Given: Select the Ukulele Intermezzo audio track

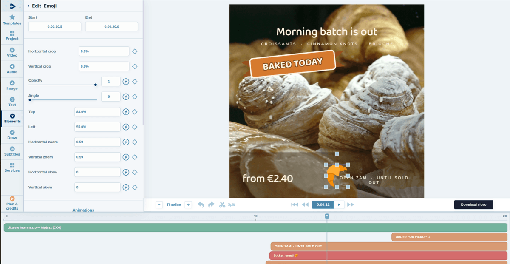Looking at the screenshot, I should click(255, 227).
